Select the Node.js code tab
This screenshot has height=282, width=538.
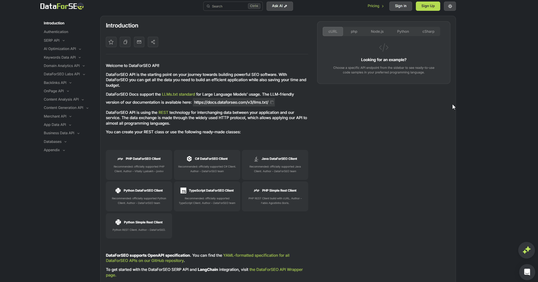[377, 31]
